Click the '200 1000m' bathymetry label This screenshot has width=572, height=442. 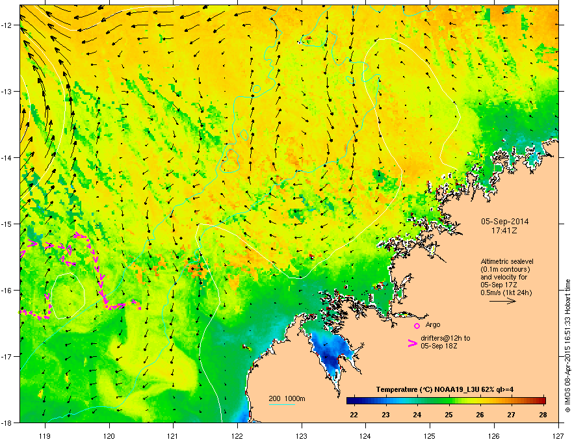click(287, 398)
